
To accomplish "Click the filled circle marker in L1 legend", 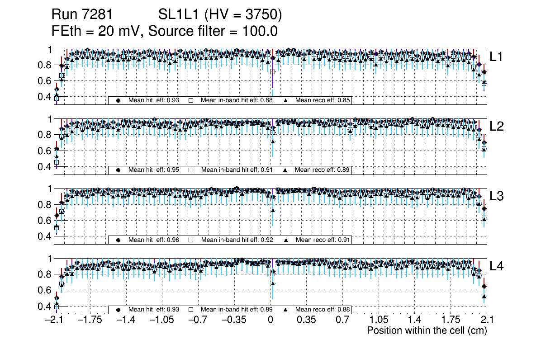I will coord(119,100).
